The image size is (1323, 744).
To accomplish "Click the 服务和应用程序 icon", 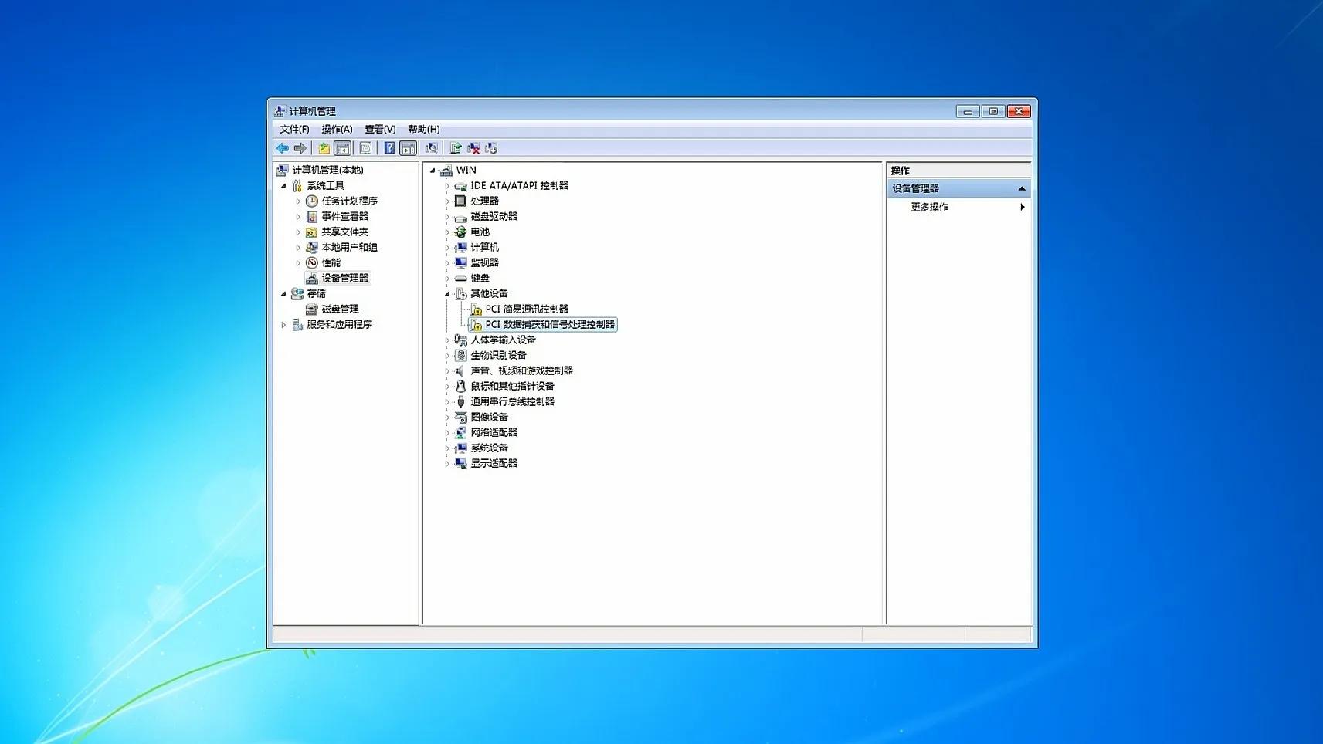I will point(297,324).
